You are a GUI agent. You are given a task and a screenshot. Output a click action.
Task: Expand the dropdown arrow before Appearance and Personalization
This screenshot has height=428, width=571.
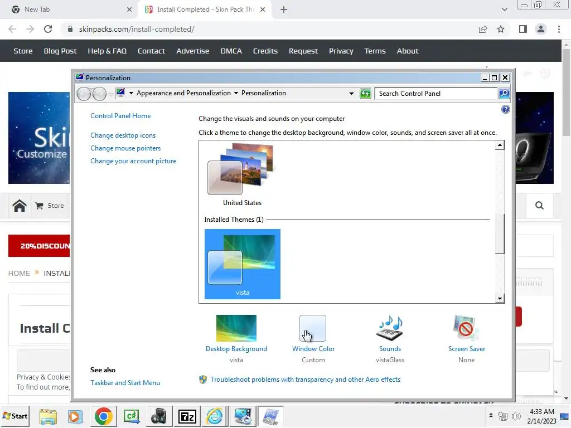[131, 93]
